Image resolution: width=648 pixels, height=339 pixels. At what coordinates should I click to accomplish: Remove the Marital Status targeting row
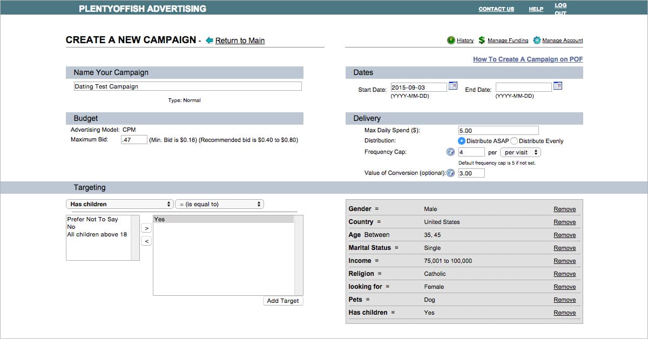pos(565,248)
